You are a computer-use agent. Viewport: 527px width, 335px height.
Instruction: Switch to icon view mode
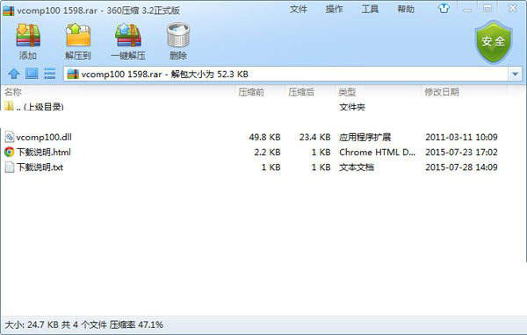pos(32,74)
